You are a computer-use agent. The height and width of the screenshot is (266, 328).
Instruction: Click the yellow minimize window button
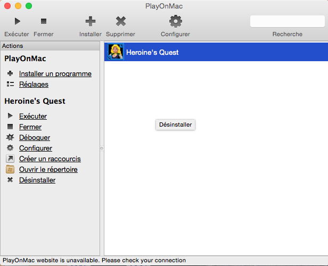[x=18, y=6]
